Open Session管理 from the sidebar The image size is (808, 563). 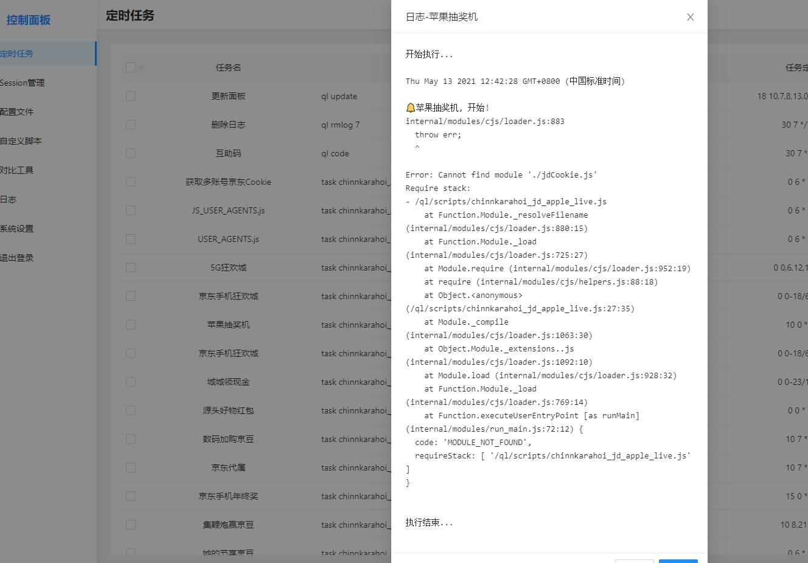pos(22,82)
